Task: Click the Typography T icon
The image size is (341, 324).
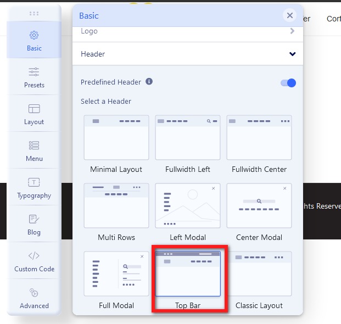Action: tap(34, 182)
